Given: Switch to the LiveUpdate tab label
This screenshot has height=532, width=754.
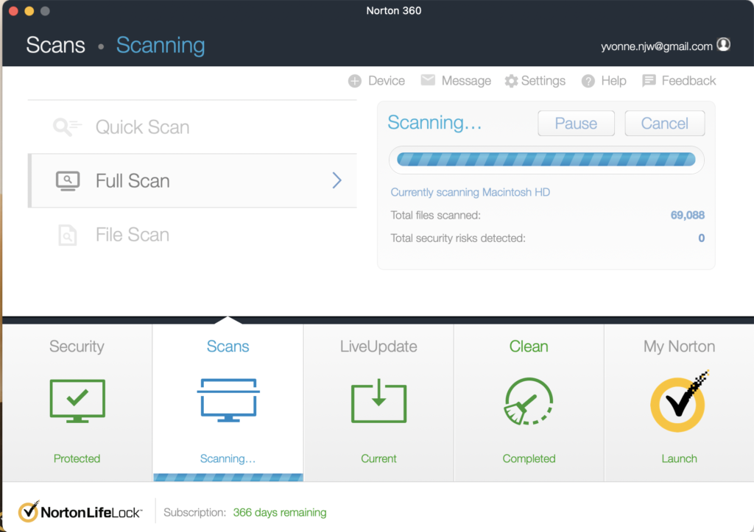Looking at the screenshot, I should click(x=378, y=346).
